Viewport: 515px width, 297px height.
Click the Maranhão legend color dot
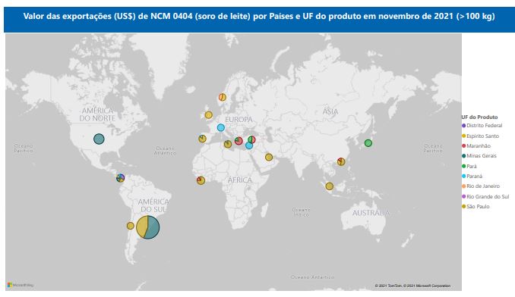464,145
